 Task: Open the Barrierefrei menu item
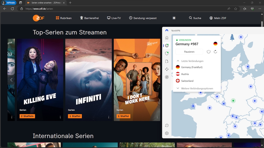coord(89,18)
